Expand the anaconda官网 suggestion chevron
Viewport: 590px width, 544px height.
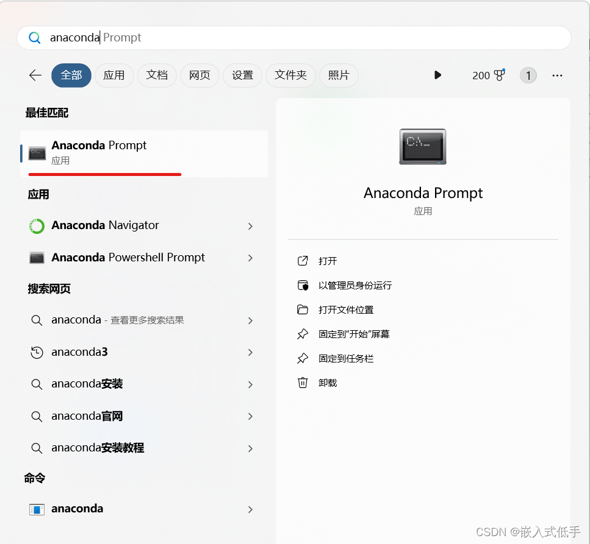pyautogui.click(x=250, y=416)
